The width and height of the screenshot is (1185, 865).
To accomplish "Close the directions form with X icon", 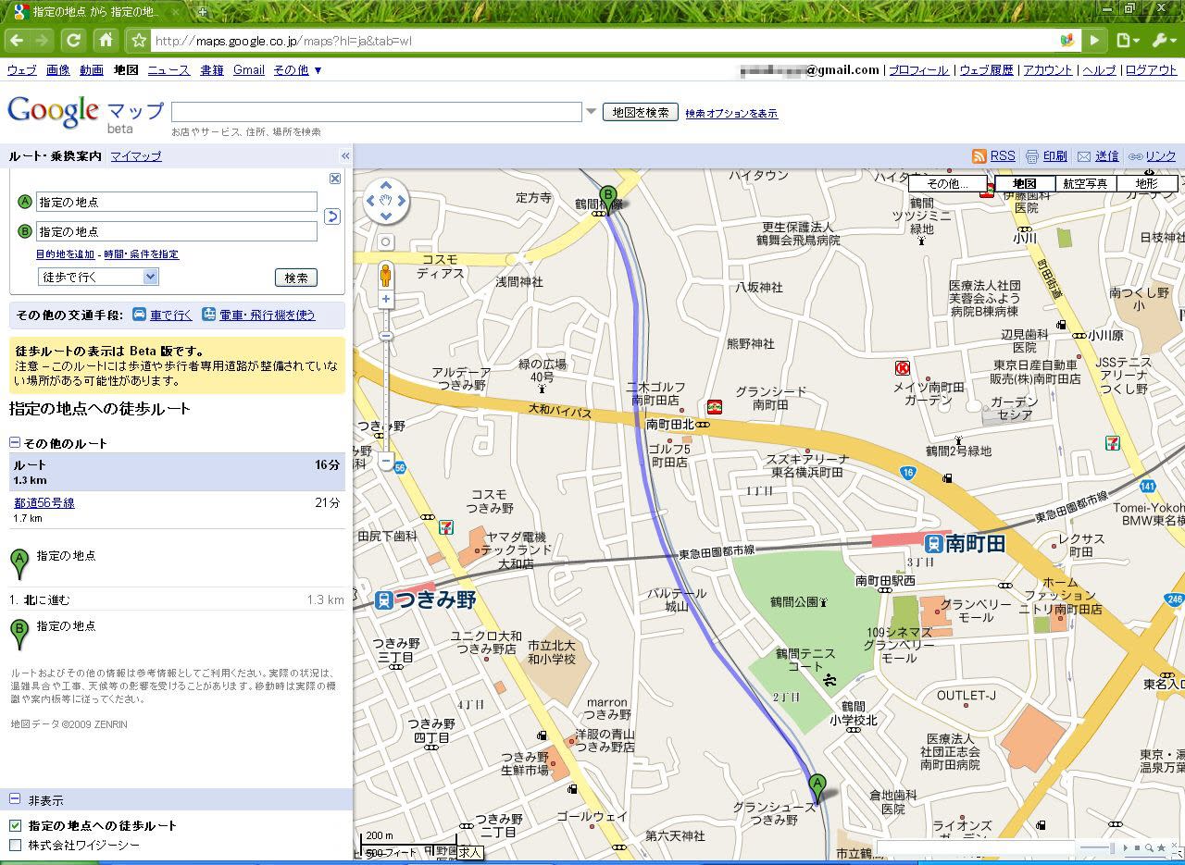I will [x=335, y=179].
